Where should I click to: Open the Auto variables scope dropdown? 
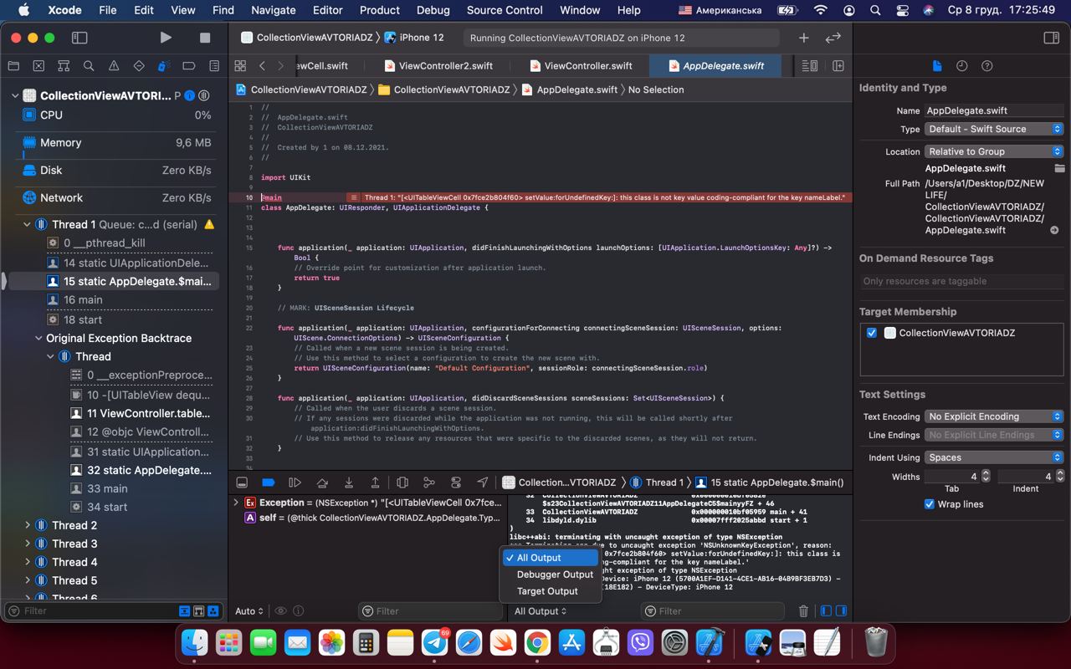[x=249, y=611]
